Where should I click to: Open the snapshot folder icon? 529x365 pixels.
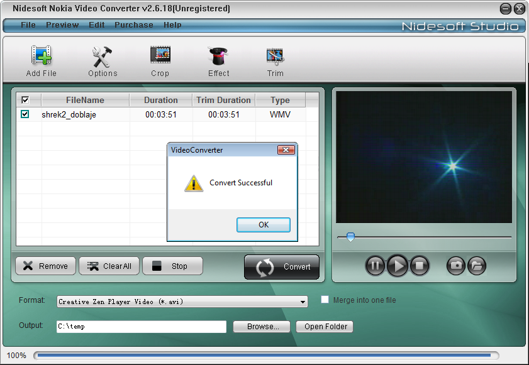(476, 266)
